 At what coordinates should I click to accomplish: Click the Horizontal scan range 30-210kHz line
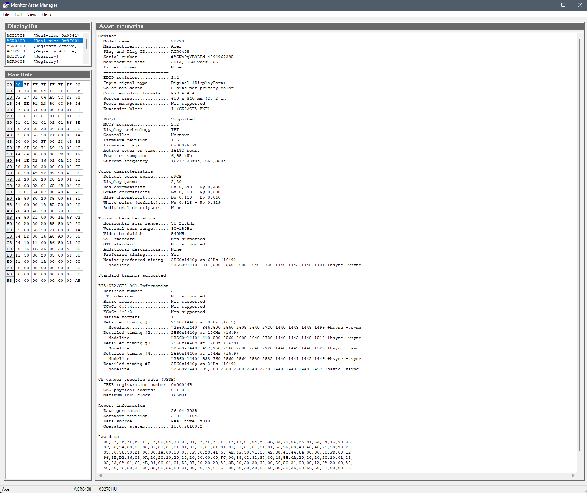coord(149,223)
